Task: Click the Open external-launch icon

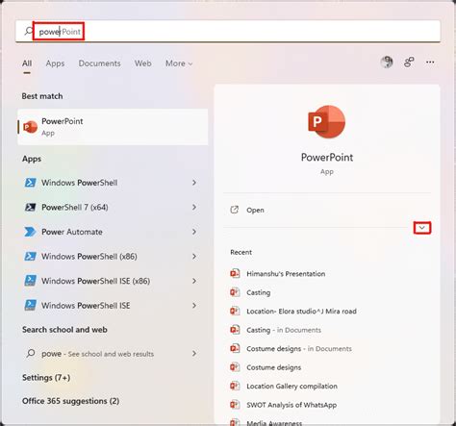Action: (x=235, y=210)
